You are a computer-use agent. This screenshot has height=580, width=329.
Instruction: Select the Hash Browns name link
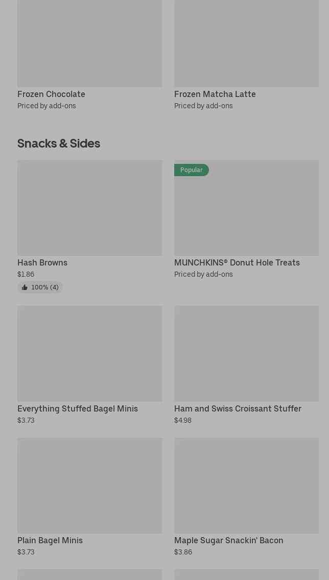click(x=42, y=262)
